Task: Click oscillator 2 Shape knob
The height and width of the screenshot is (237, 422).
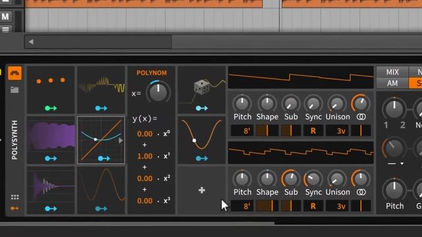Action: tap(267, 178)
